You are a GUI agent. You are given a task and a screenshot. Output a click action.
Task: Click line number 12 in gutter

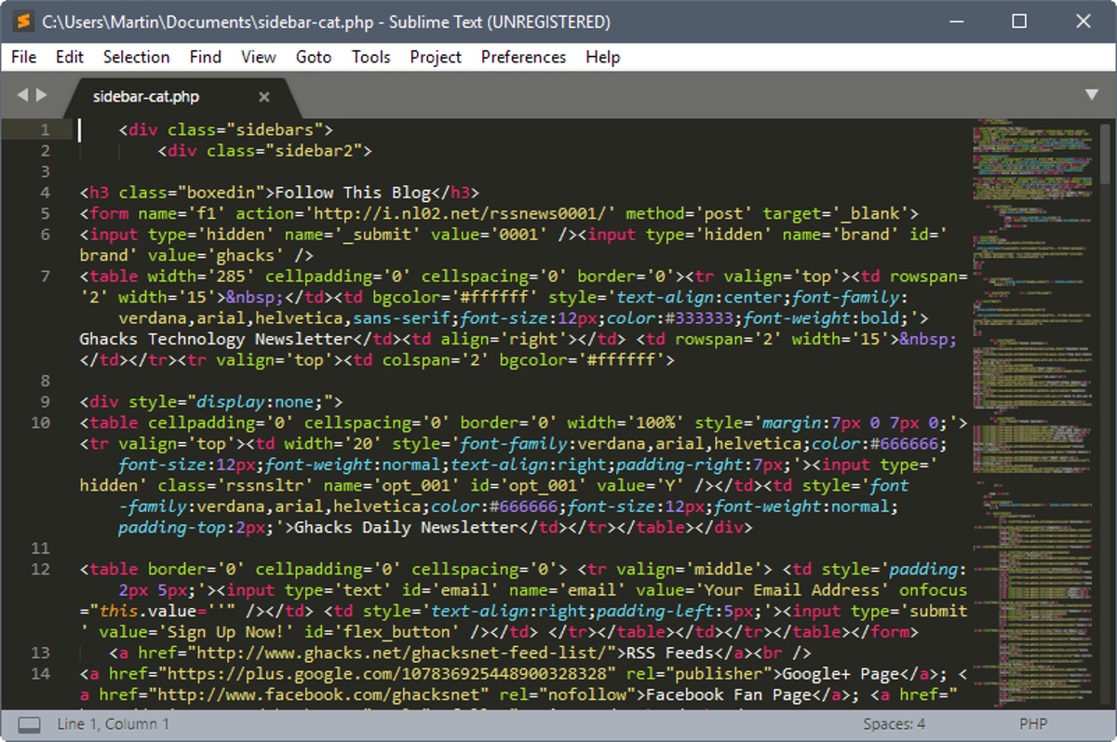click(x=41, y=569)
